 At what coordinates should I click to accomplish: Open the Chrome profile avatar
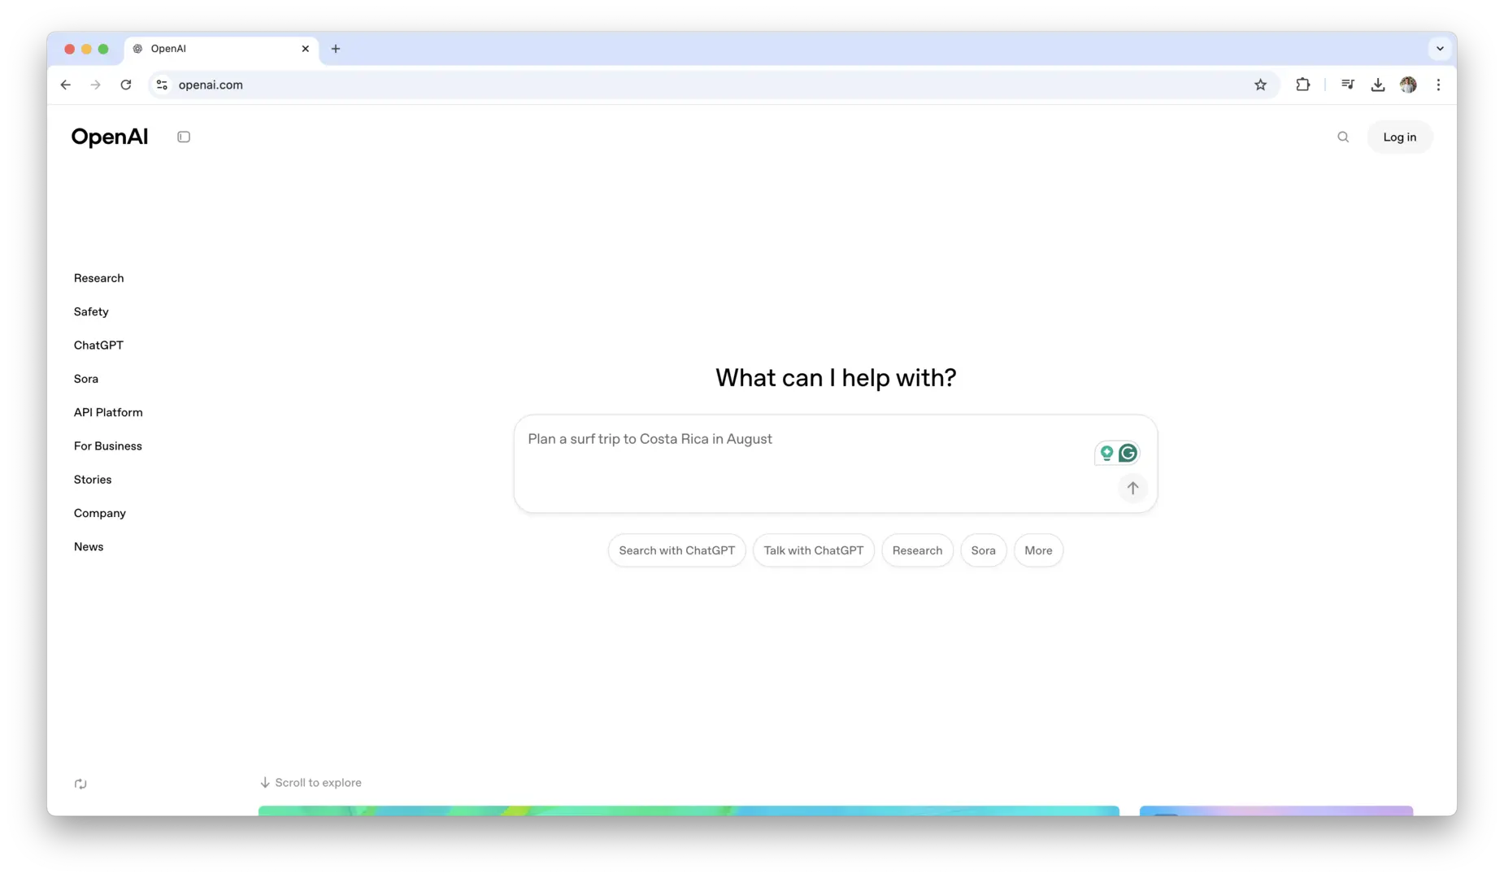coord(1408,85)
